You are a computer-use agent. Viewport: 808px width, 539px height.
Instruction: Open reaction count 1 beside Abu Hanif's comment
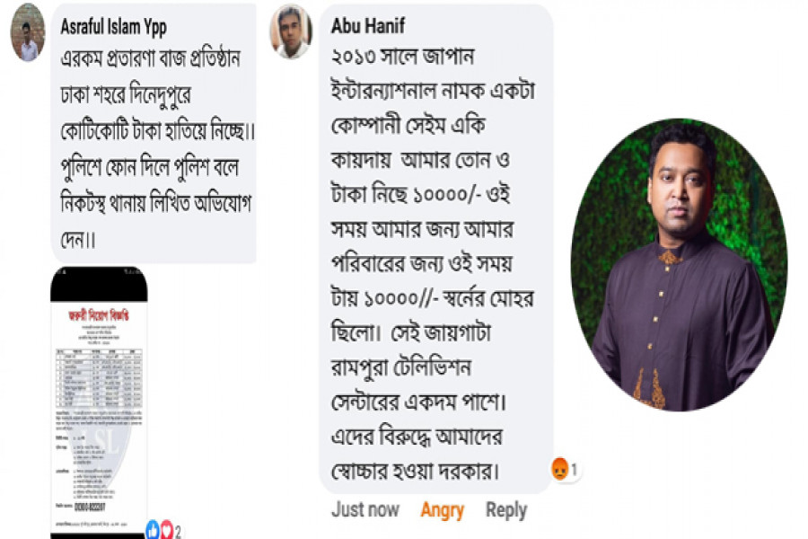(574, 469)
